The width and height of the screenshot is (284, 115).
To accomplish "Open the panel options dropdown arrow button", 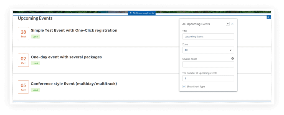I will tap(228, 24).
